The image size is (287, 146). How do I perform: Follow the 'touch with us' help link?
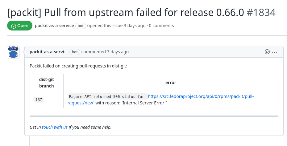[x=55, y=127]
